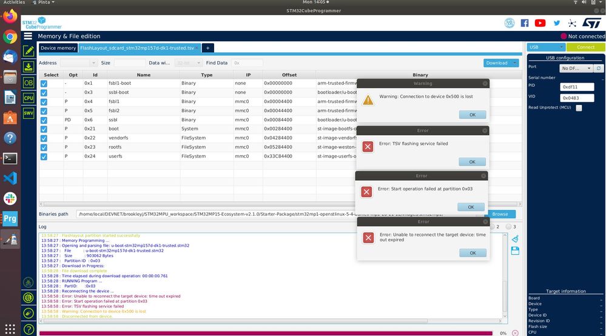This screenshot has height=336, width=606.
Task: Uncheck the vendorfs row checkbox
Action: coord(44,138)
